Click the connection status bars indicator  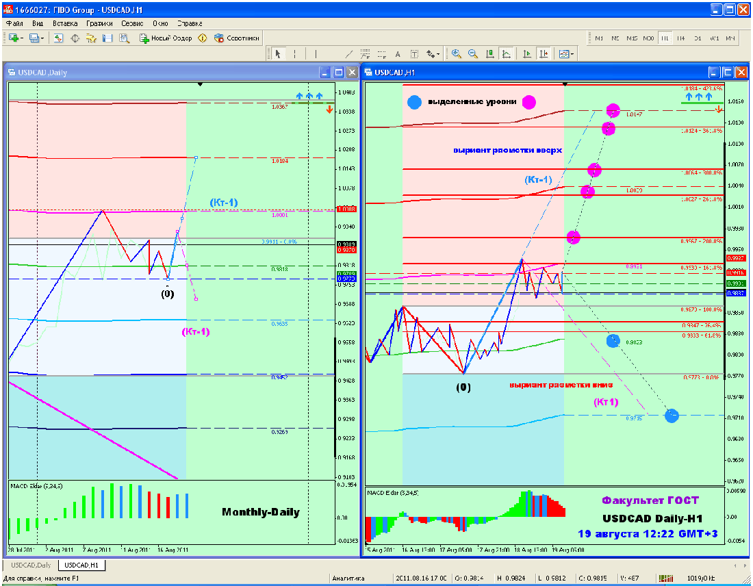665,578
